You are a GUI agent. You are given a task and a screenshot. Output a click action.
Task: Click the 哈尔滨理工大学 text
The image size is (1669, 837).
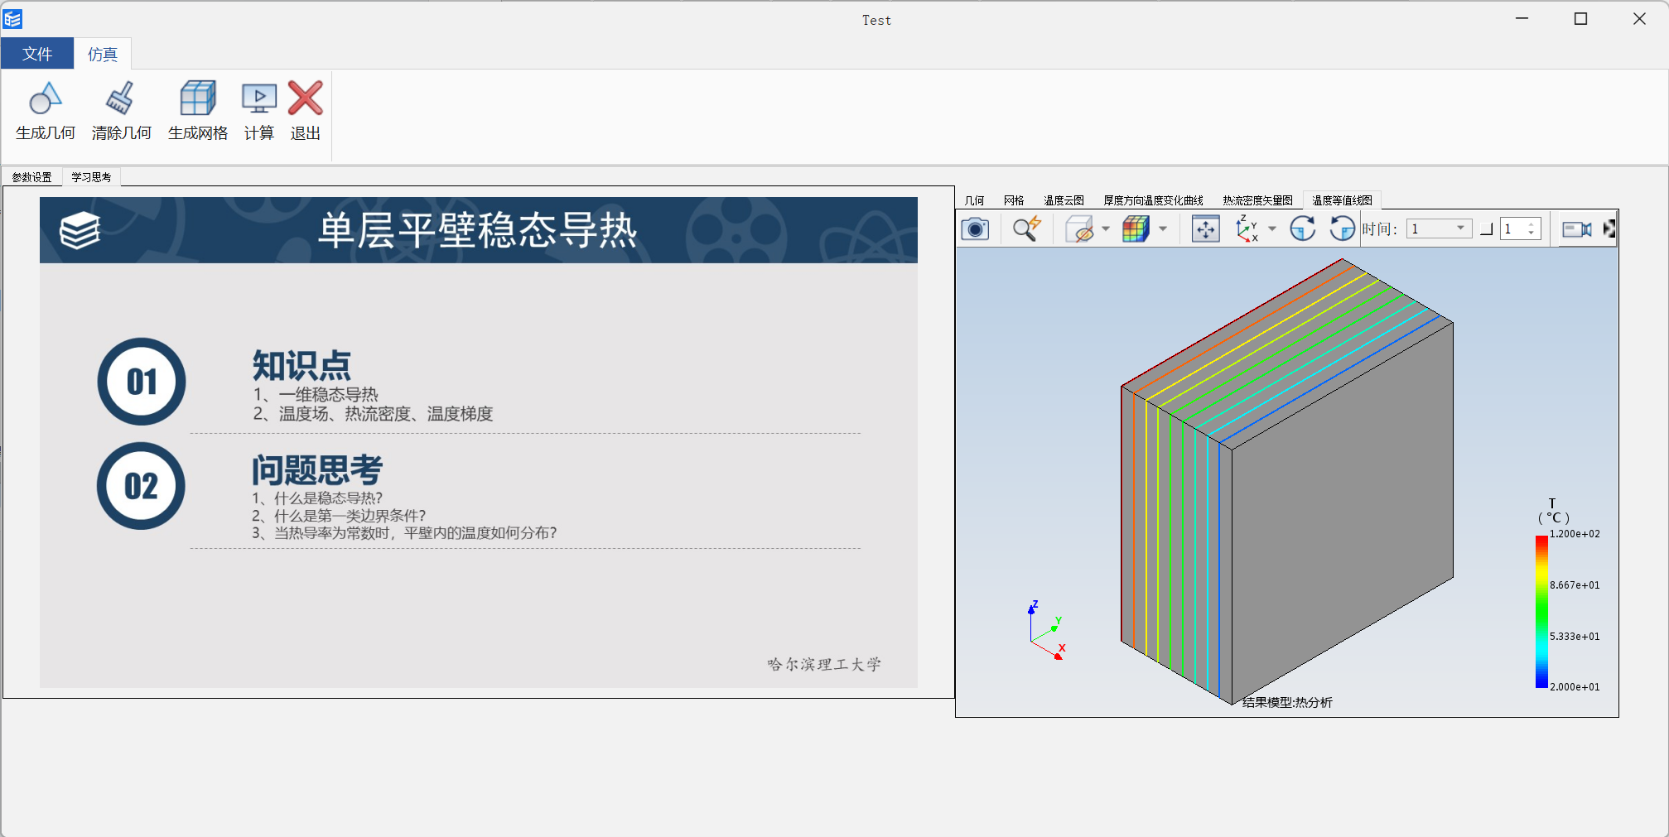[824, 664]
